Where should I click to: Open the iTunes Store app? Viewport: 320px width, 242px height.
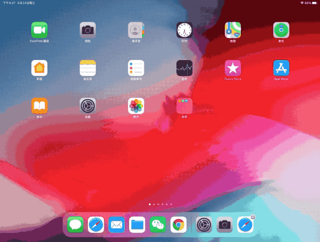coord(233,68)
